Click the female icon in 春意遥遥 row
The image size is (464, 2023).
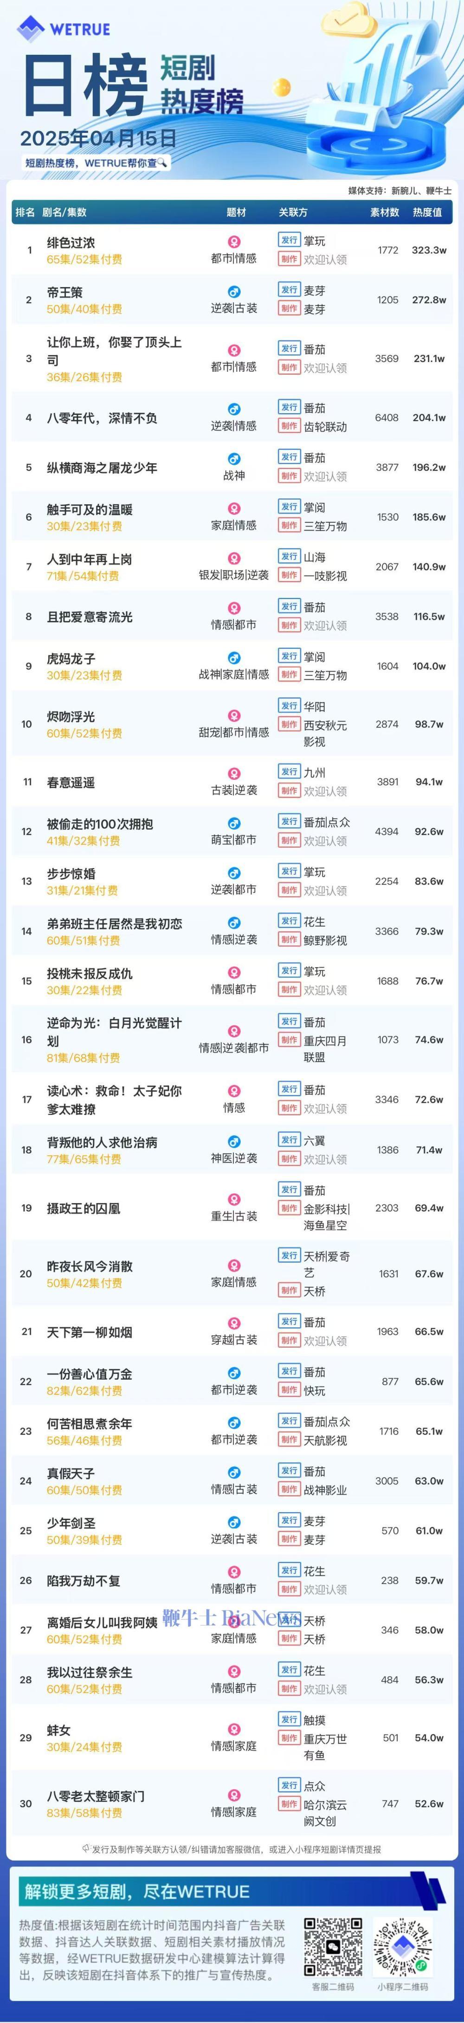[233, 774]
